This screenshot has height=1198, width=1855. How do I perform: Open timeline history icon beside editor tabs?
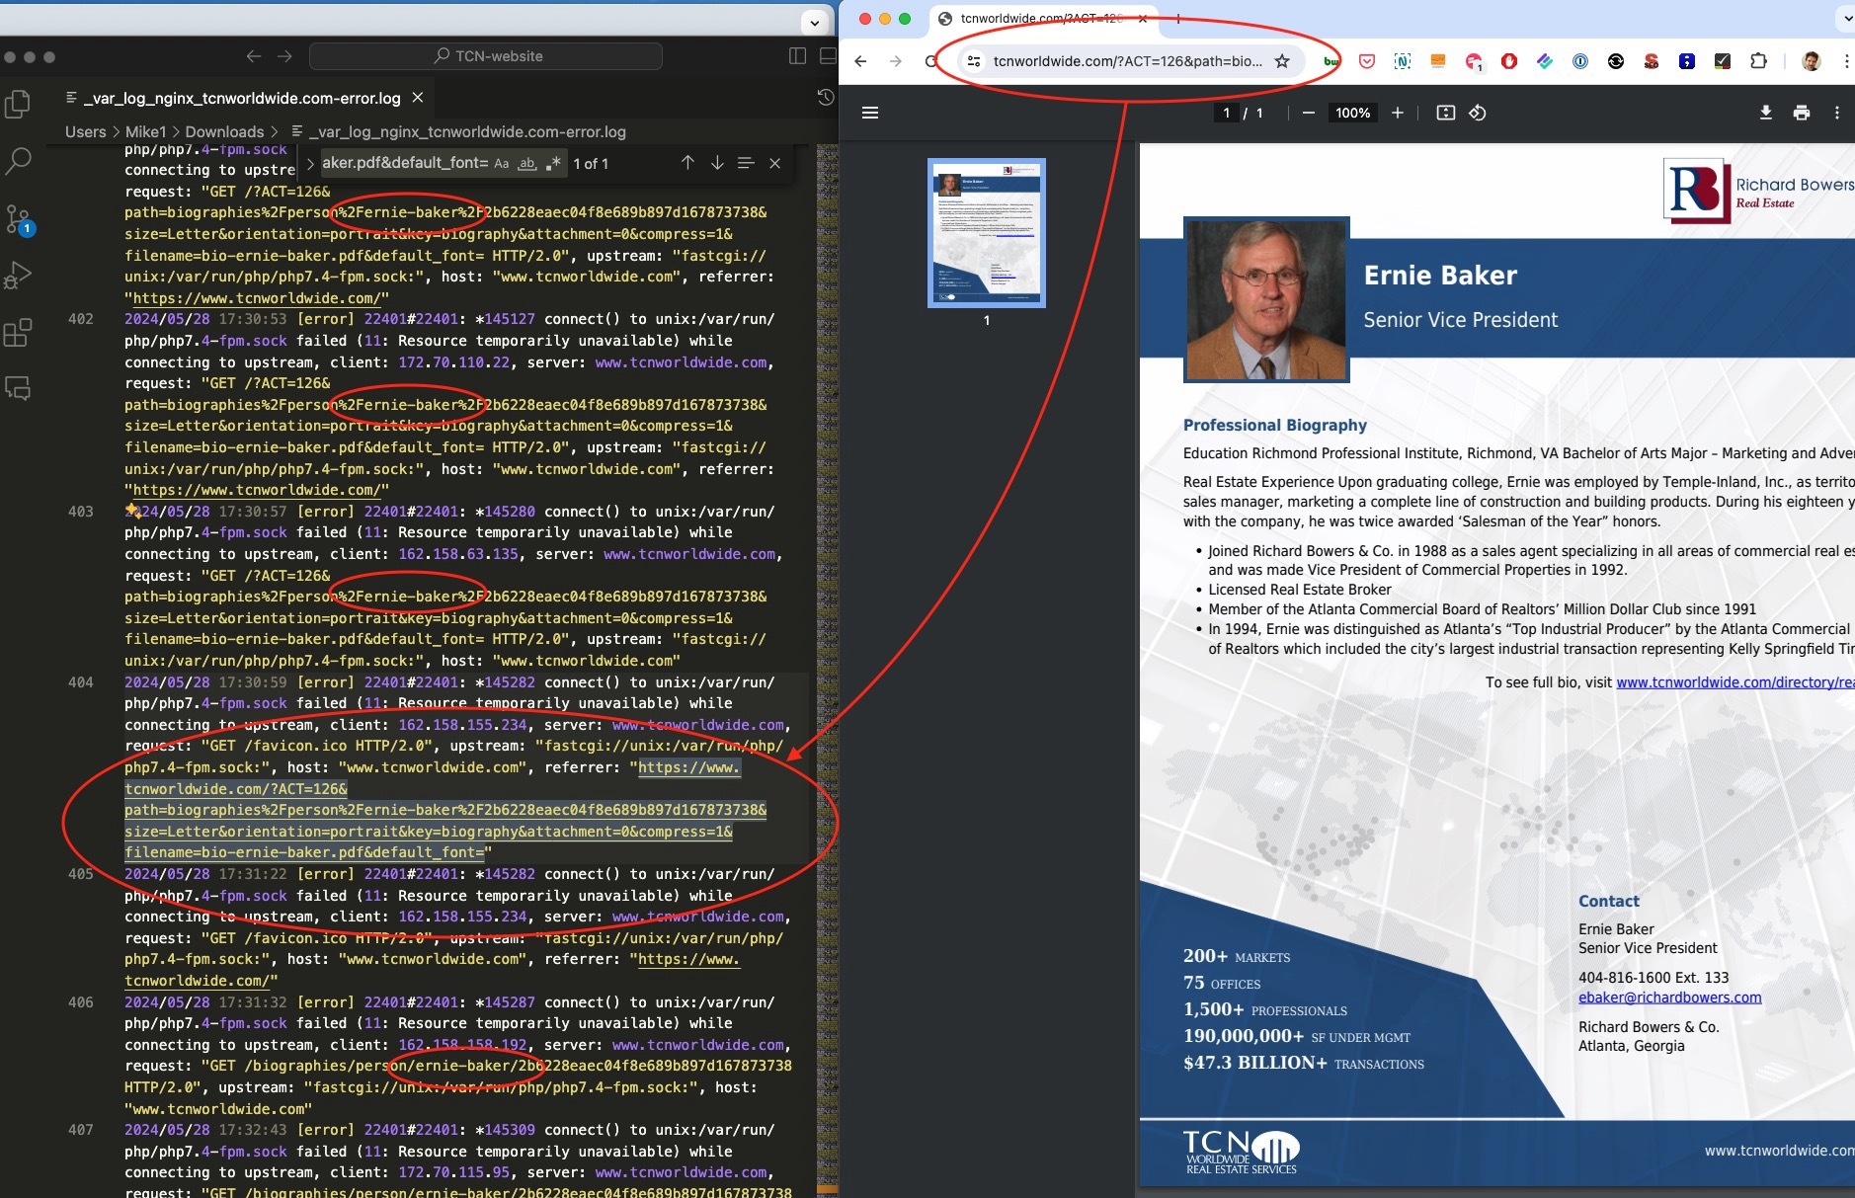tap(826, 97)
